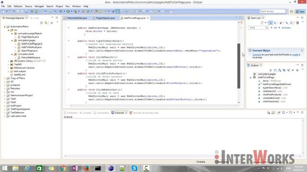Open Google Chrome from the Windows taskbar

[63, 168]
